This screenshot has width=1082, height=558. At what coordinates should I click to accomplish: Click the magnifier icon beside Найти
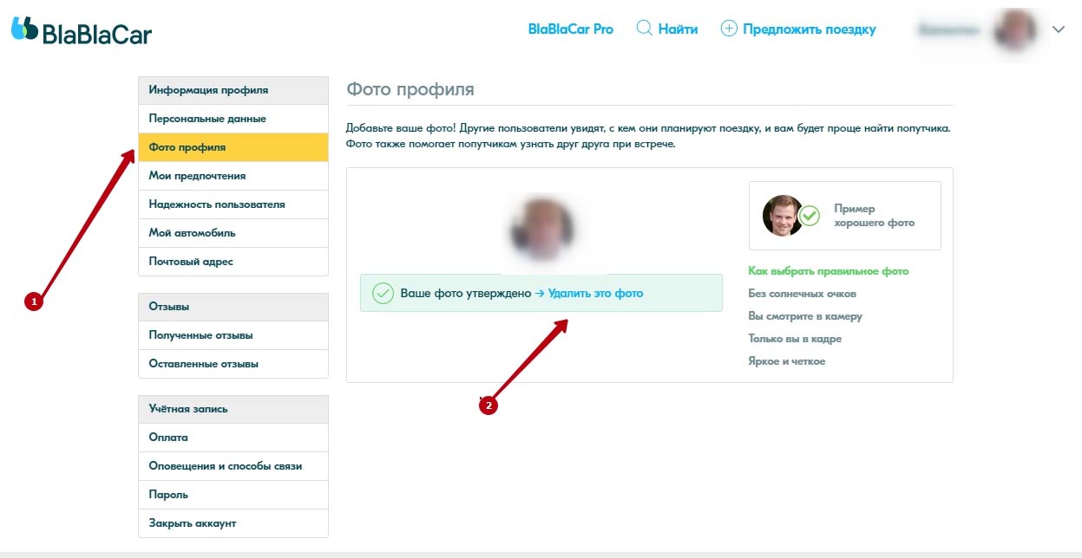pyautogui.click(x=644, y=29)
